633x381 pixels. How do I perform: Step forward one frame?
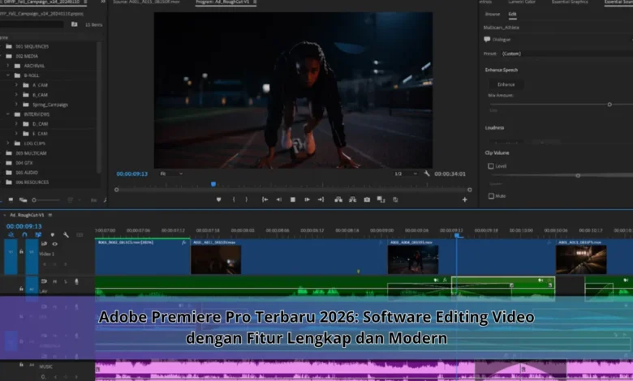[307, 199]
